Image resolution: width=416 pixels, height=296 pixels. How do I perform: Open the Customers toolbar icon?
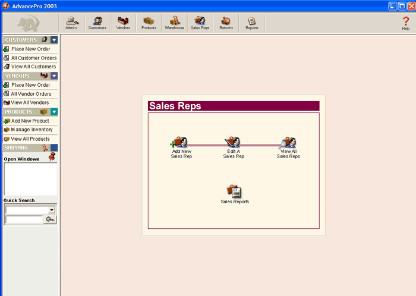coord(97,23)
